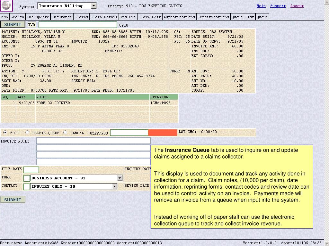Click the second INVOICE NOTES line
329x246 pixels.
click(x=93, y=148)
